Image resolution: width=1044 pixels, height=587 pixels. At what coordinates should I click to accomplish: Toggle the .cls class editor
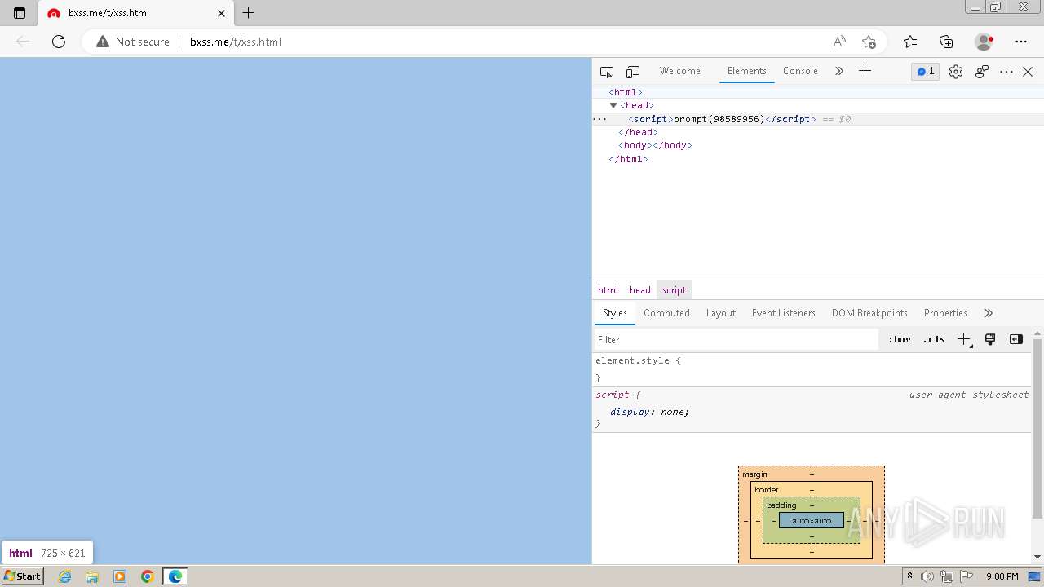click(934, 340)
